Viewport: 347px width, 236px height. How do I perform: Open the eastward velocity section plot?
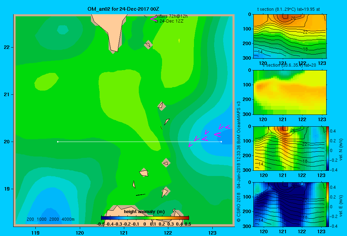(x=290, y=204)
